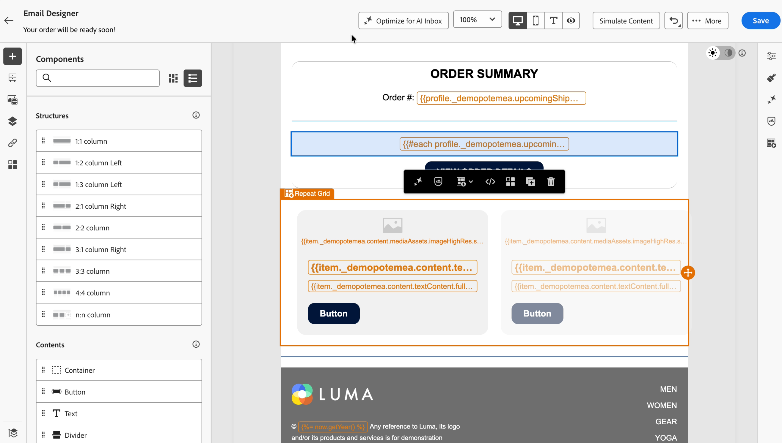Click the orange move handle on Repeat Grid

tap(687, 273)
